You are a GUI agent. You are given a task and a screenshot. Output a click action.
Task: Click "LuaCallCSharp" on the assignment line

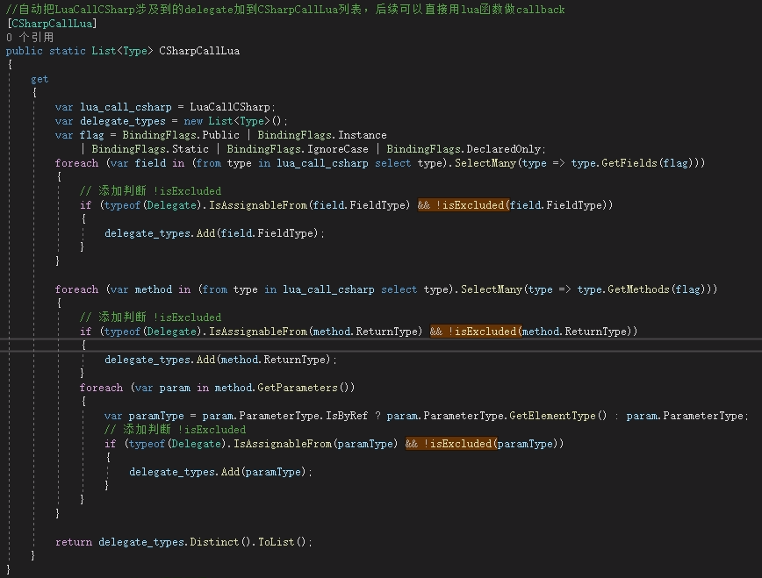click(230, 107)
